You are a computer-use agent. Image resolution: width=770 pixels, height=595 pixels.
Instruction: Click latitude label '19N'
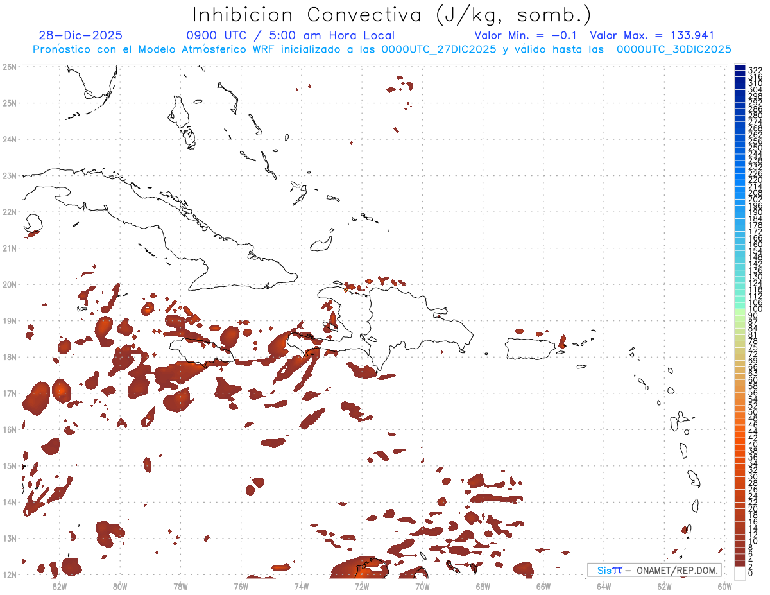point(10,320)
